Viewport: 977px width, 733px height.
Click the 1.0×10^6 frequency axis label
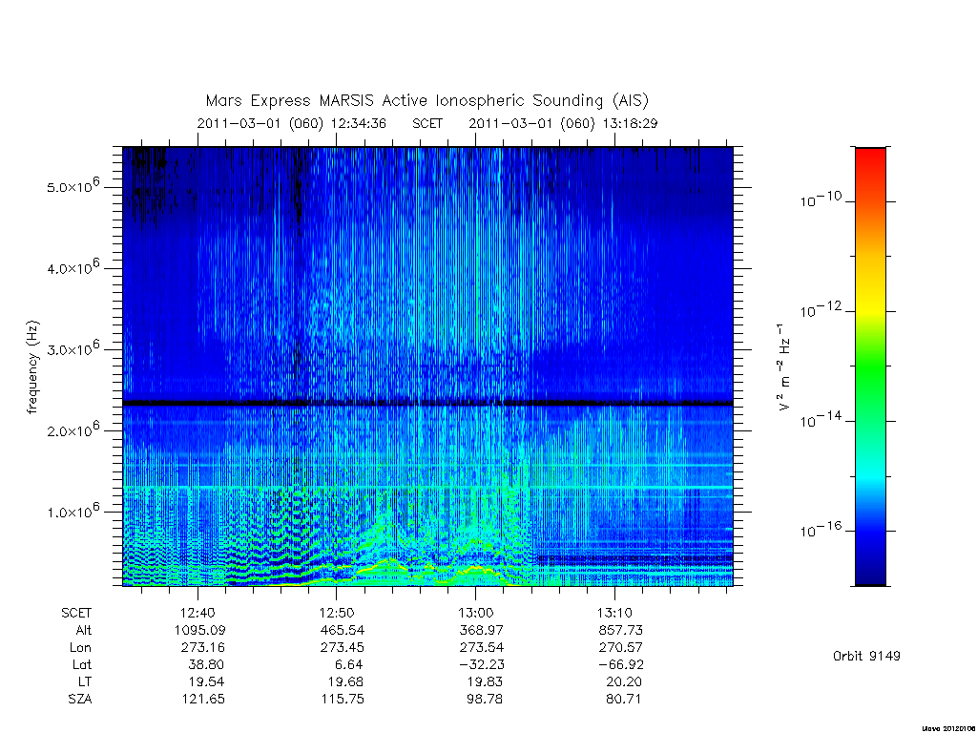pyautogui.click(x=73, y=511)
